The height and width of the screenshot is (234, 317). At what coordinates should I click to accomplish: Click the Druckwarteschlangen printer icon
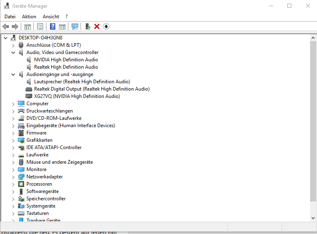[21, 111]
